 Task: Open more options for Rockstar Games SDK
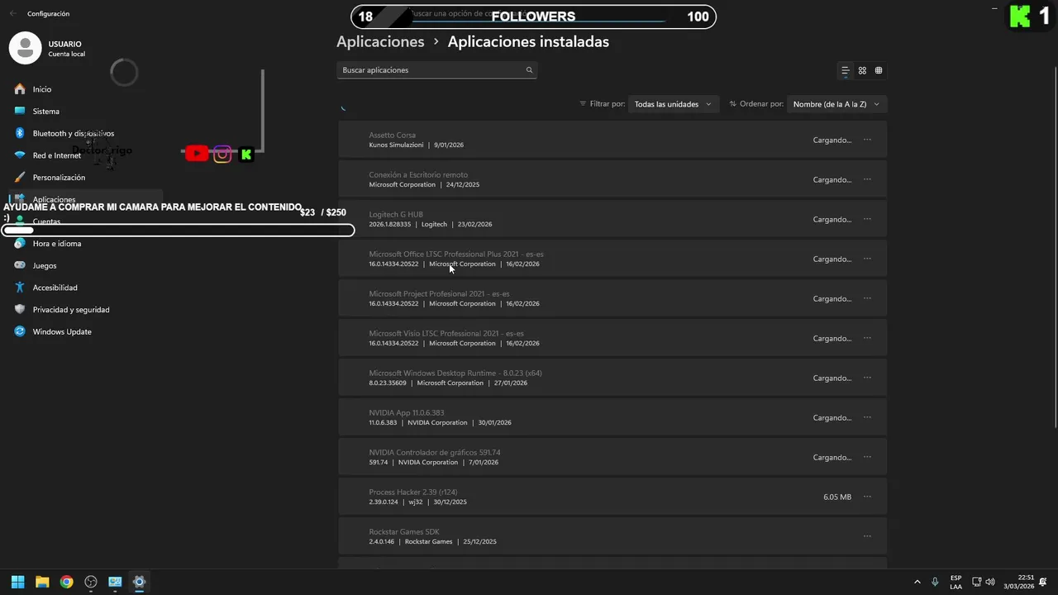point(867,536)
